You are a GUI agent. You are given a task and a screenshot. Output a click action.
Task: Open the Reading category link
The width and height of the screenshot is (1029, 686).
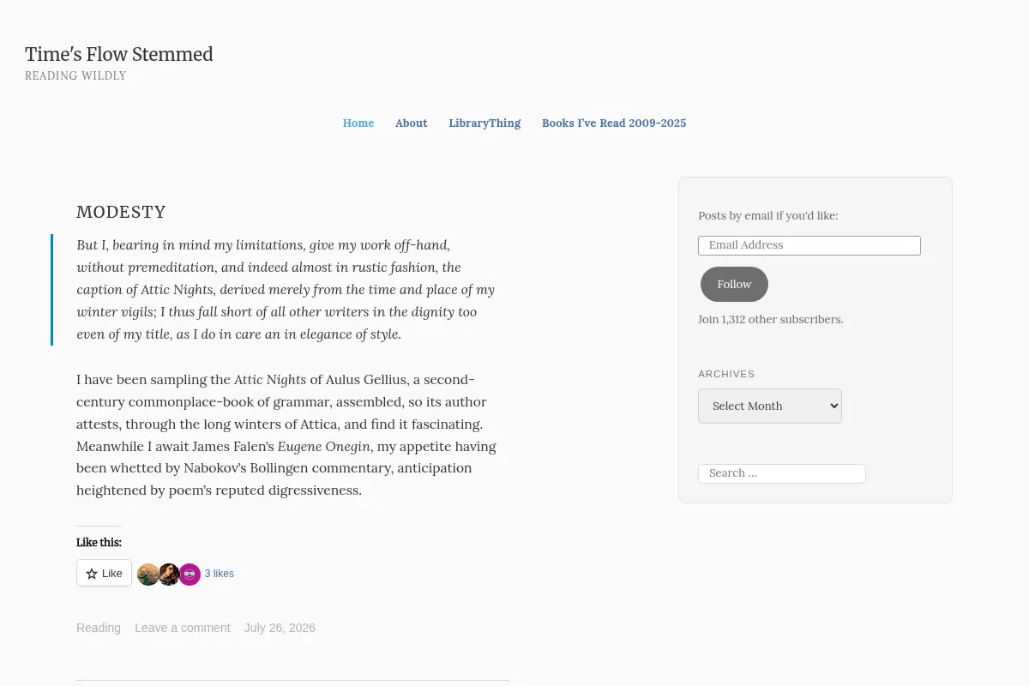[x=99, y=628]
